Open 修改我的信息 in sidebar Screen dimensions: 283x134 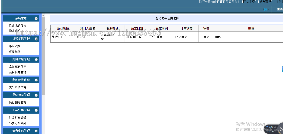pos(18,26)
